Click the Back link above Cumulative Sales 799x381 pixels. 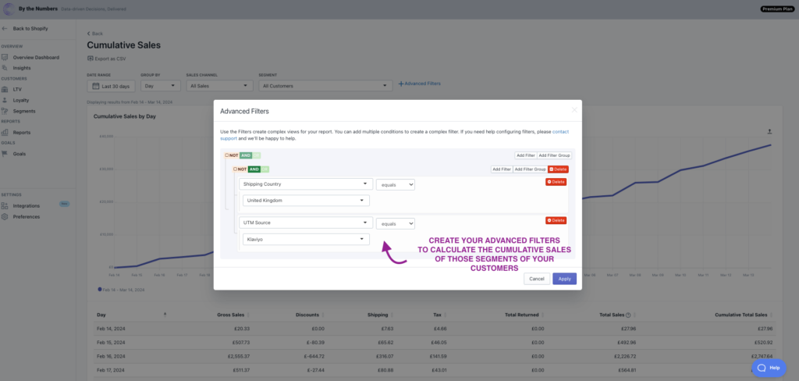pyautogui.click(x=94, y=34)
